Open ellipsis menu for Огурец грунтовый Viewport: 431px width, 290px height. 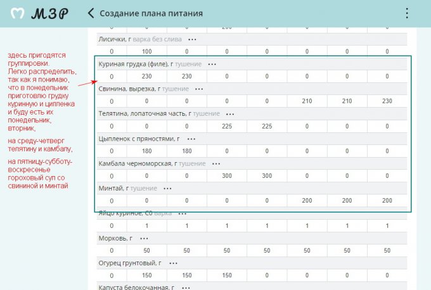pyautogui.click(x=173, y=263)
